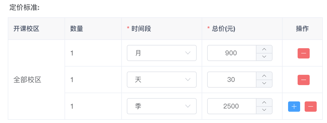Remove the 月 pricing row with minus button

click(303, 53)
